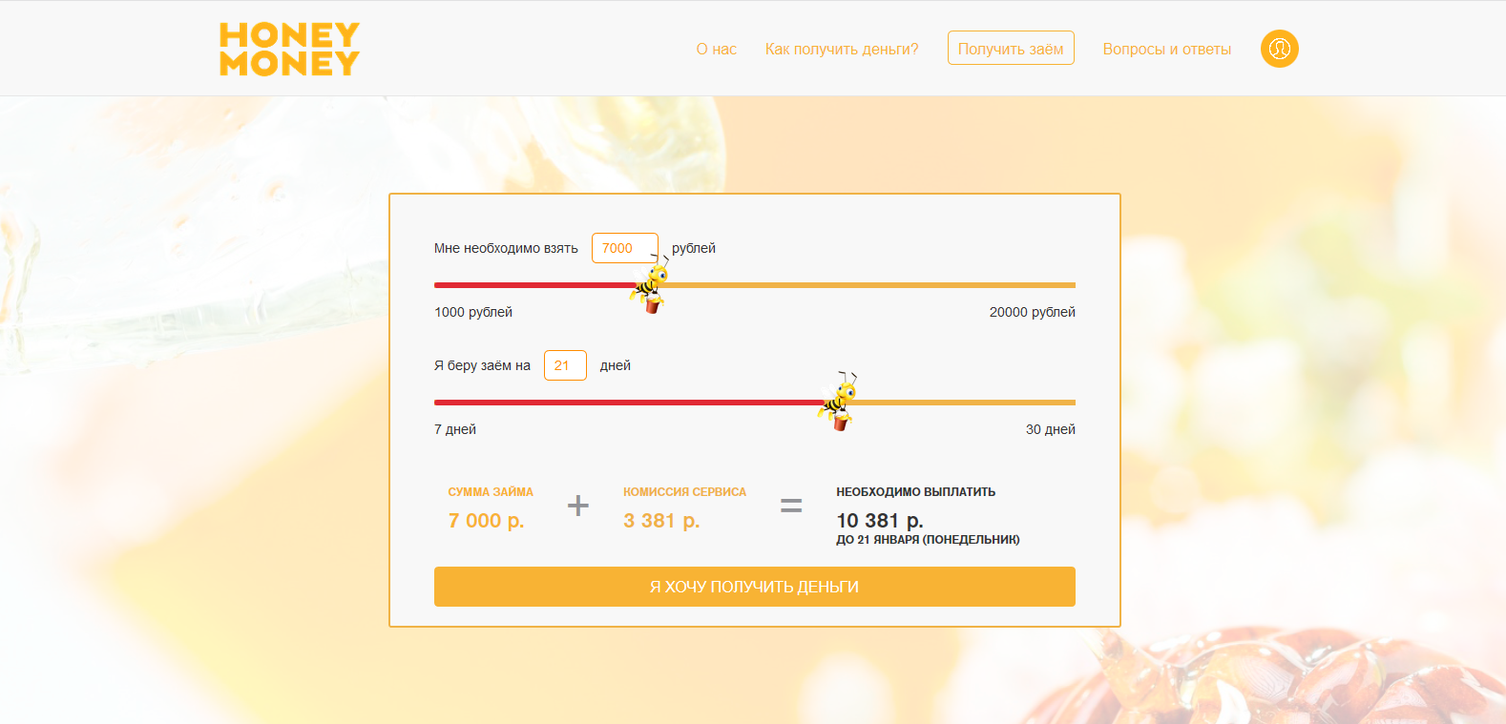Click the orange part of days slider track
This screenshot has height=724, width=1506.
964,403
